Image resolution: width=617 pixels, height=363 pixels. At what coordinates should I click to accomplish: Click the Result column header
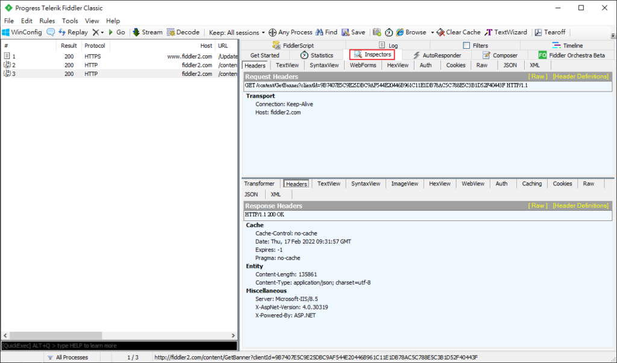tap(69, 46)
